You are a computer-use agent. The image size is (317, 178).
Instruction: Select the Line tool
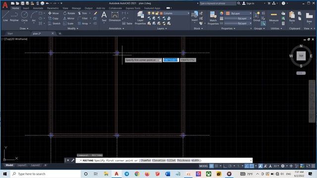(5, 16)
